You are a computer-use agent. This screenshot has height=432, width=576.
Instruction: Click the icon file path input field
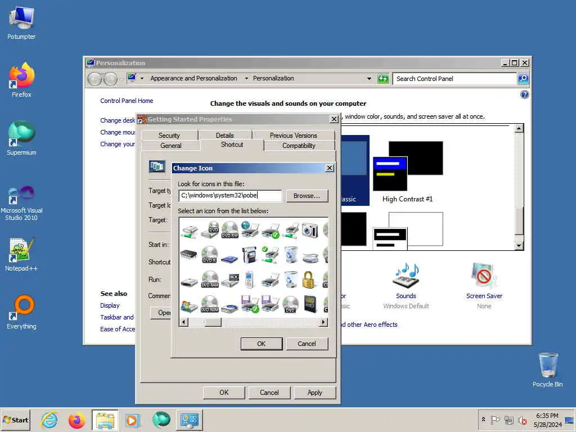230,195
